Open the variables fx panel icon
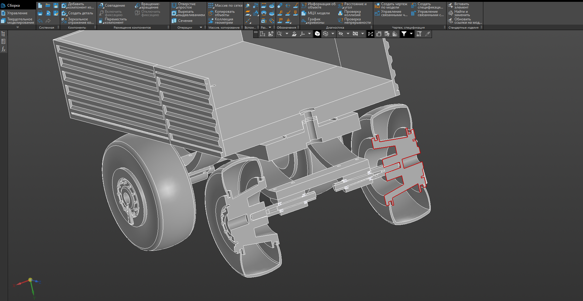 (3, 49)
